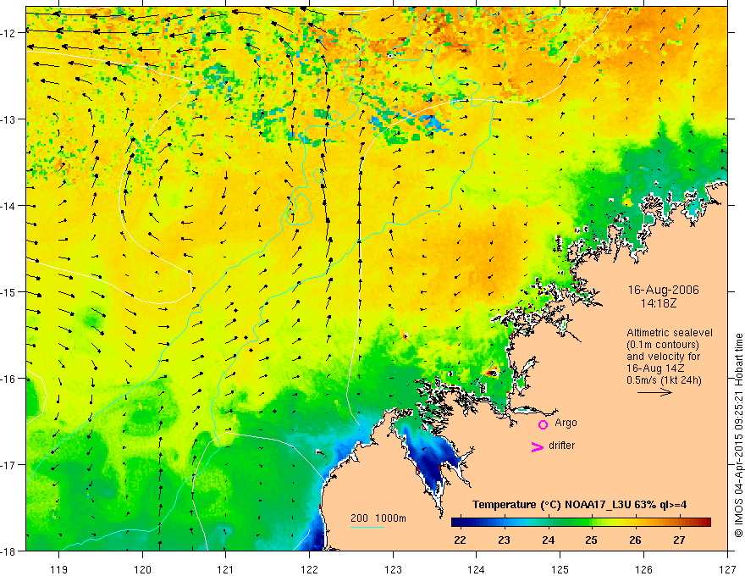745x576 pixels.
Task: Click the latitude axis label -17
Action: coord(8,465)
